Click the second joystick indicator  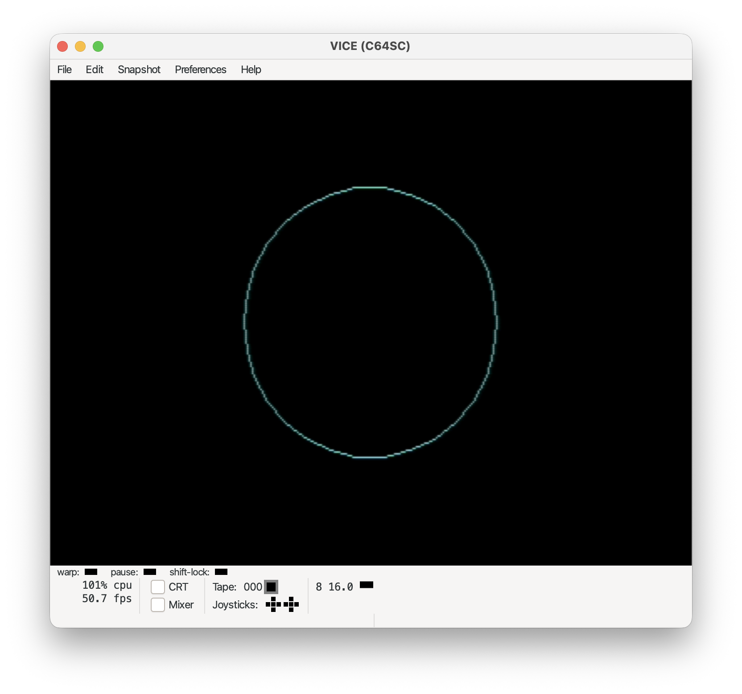click(291, 604)
